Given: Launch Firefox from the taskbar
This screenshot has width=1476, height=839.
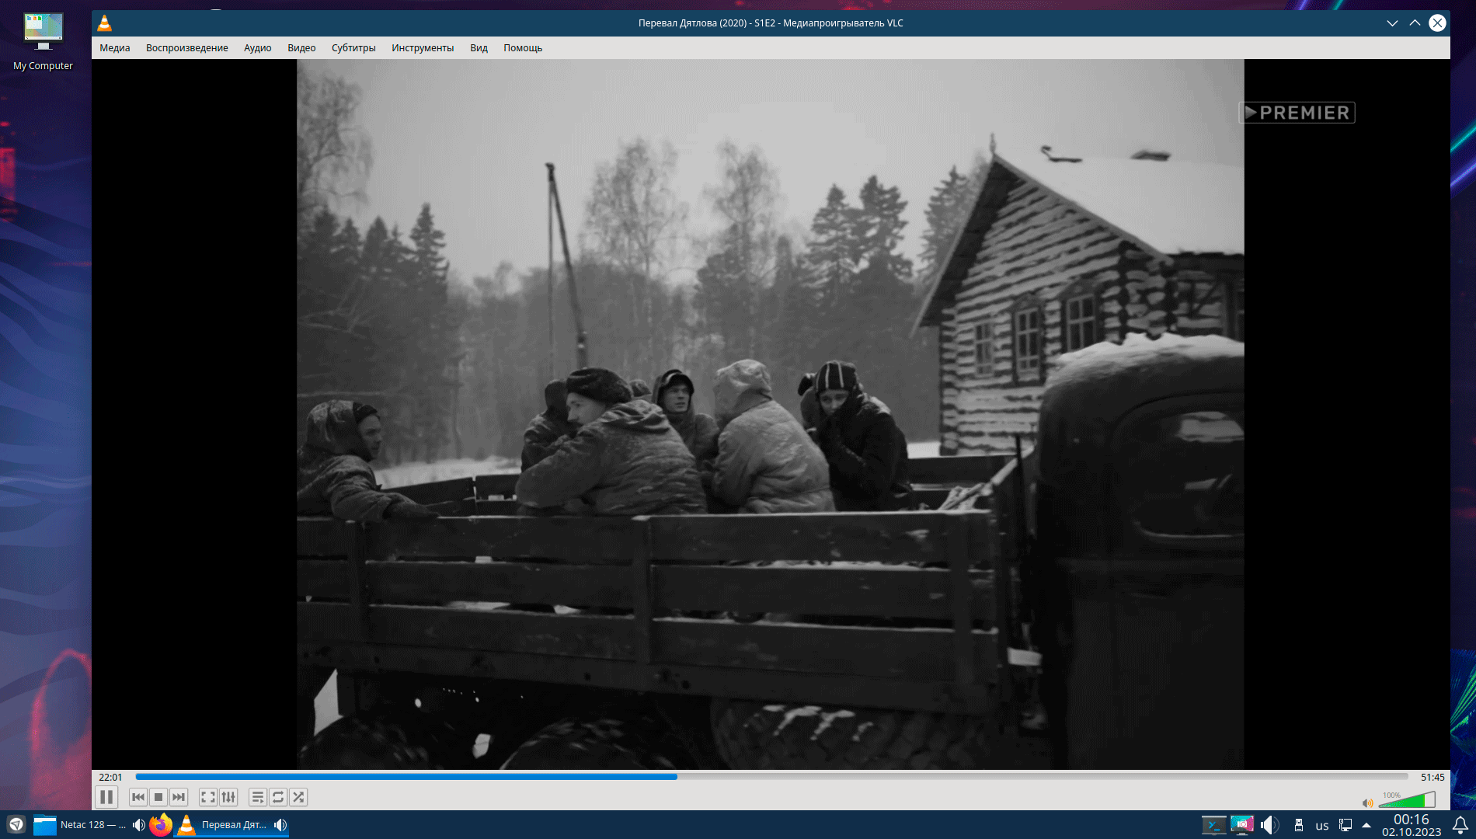Looking at the screenshot, I should click(x=161, y=824).
